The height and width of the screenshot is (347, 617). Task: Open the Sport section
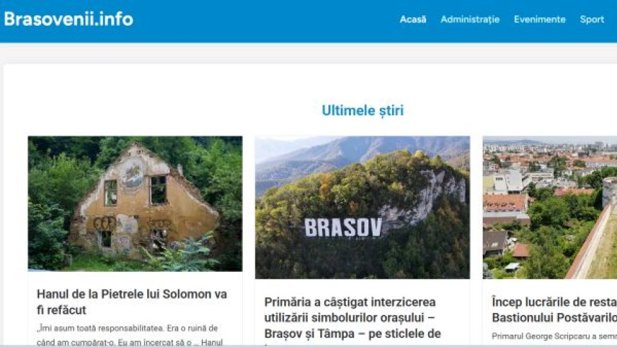coord(592,20)
